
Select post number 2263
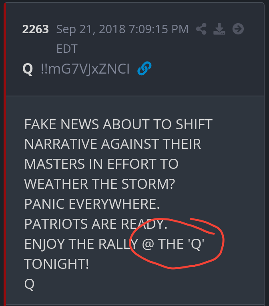(35, 29)
